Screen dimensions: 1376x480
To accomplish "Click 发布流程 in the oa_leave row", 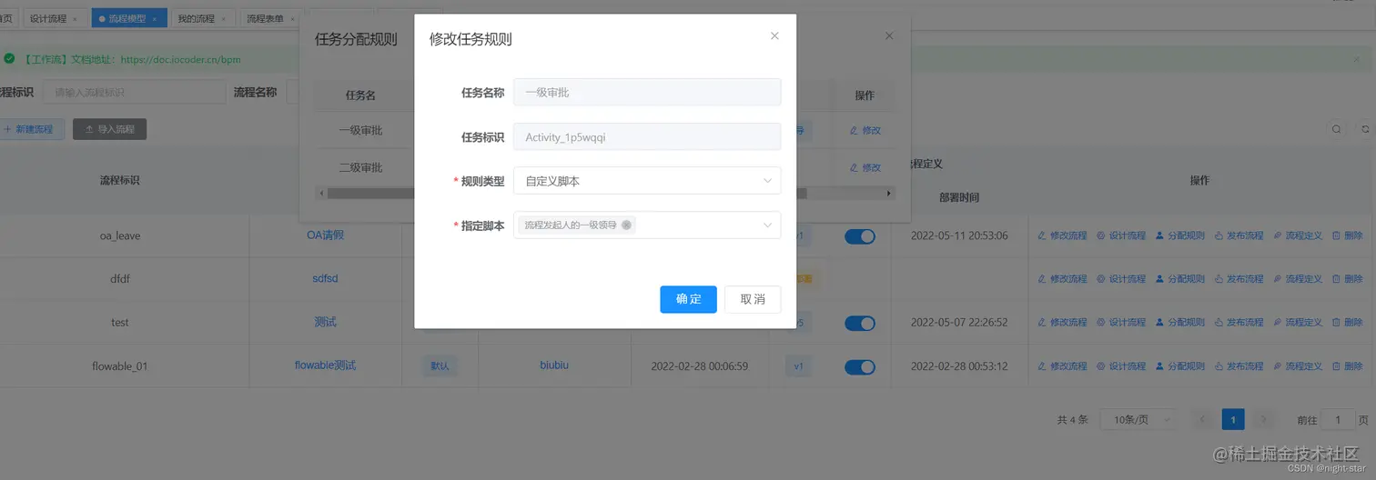I will click(x=1239, y=235).
